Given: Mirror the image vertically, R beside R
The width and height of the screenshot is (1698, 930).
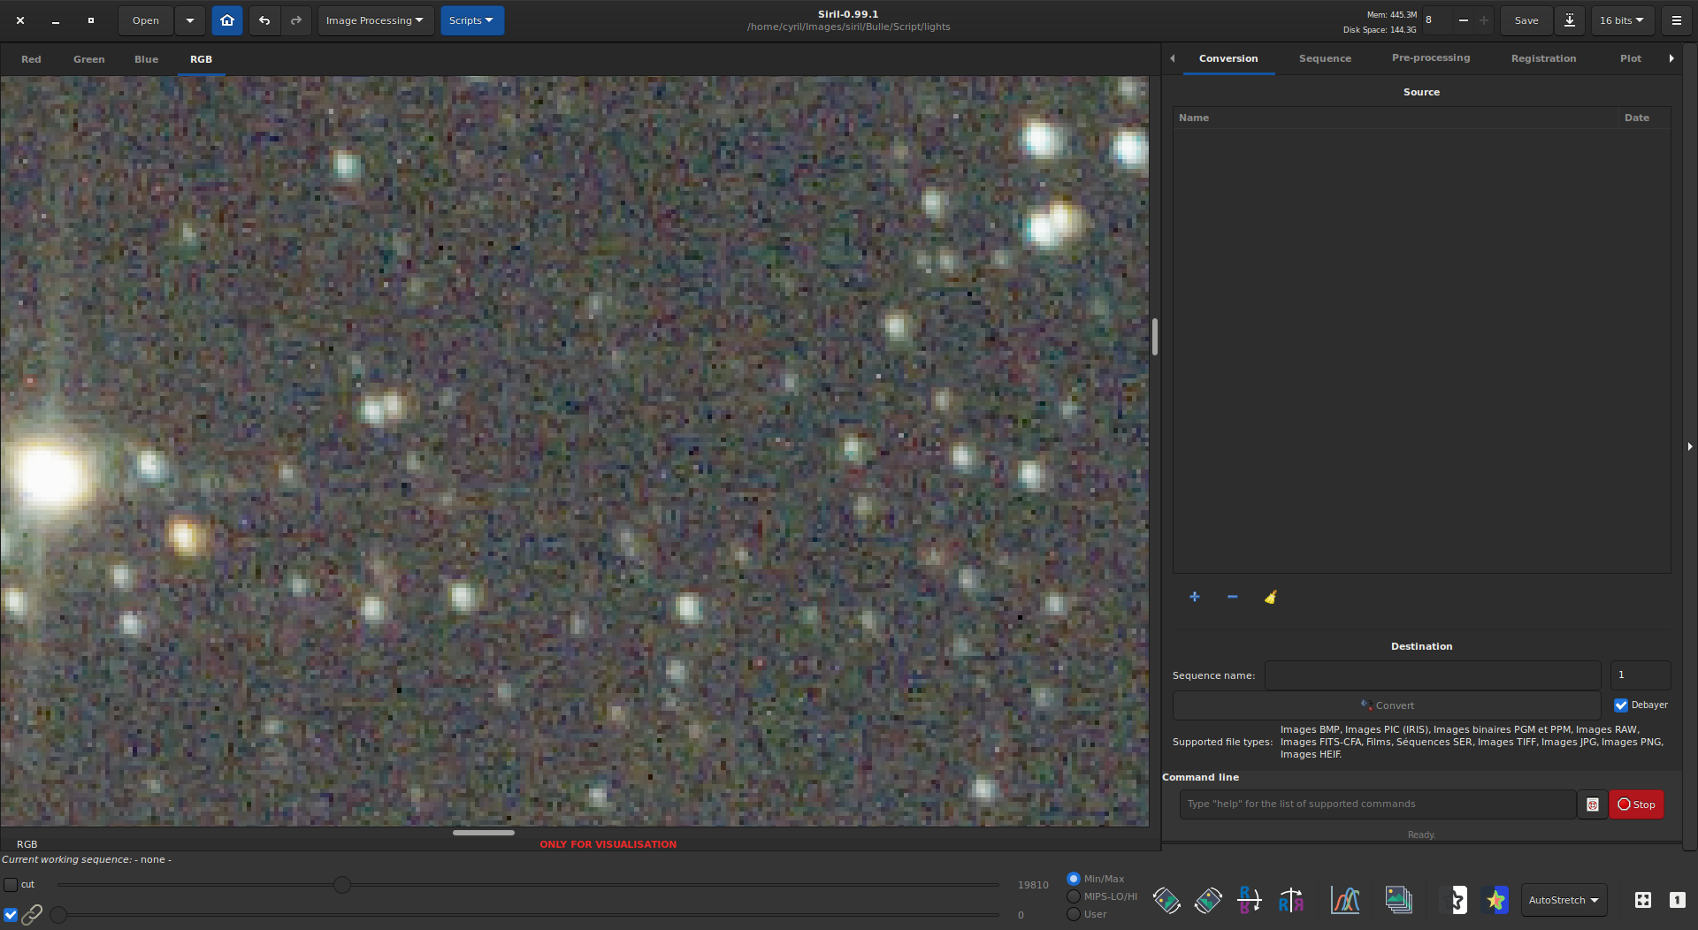Looking at the screenshot, I should click(1291, 900).
